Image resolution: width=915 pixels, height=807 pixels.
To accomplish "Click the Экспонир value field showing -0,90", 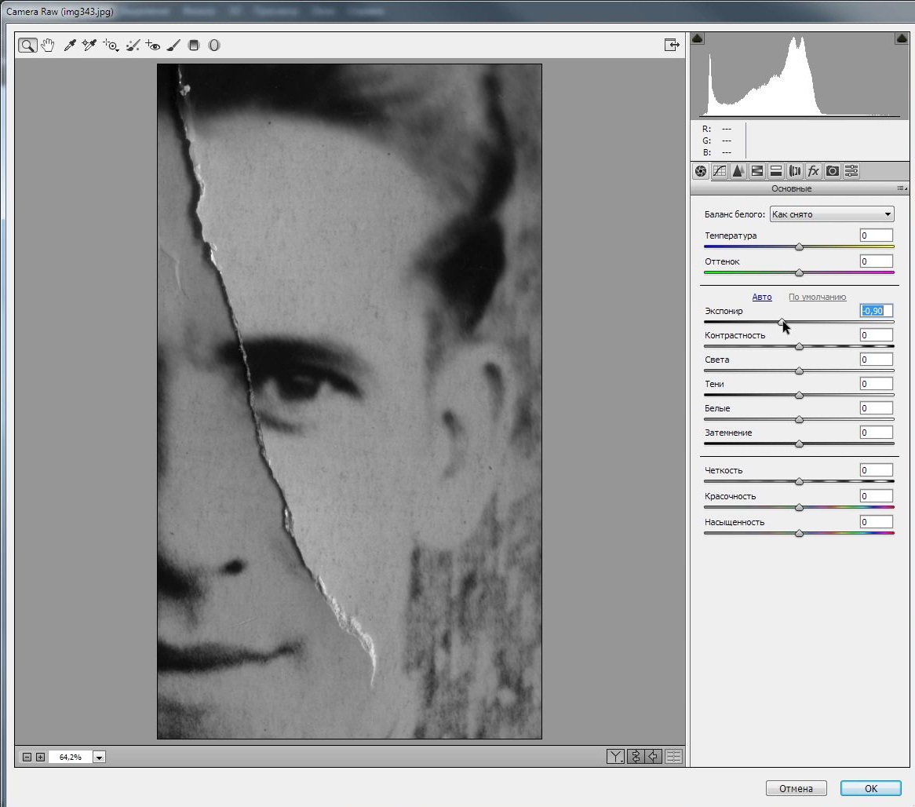I will click(x=877, y=311).
